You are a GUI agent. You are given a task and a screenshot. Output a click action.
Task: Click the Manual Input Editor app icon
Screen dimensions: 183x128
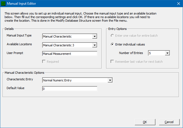[3, 4]
